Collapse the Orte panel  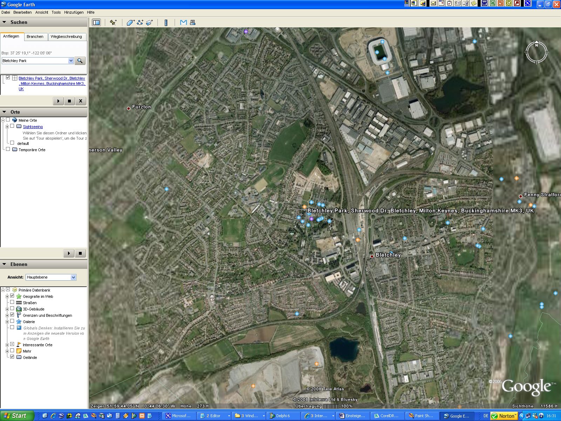click(x=5, y=112)
